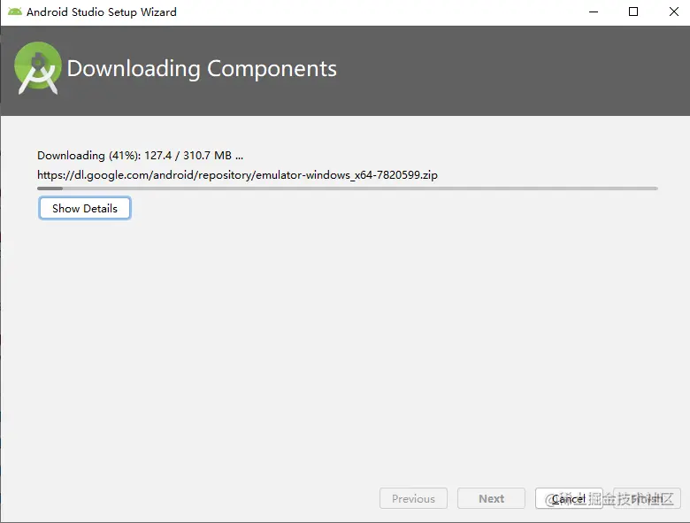Click the Android Studio logo in header
The image size is (690, 523).
coord(37,68)
